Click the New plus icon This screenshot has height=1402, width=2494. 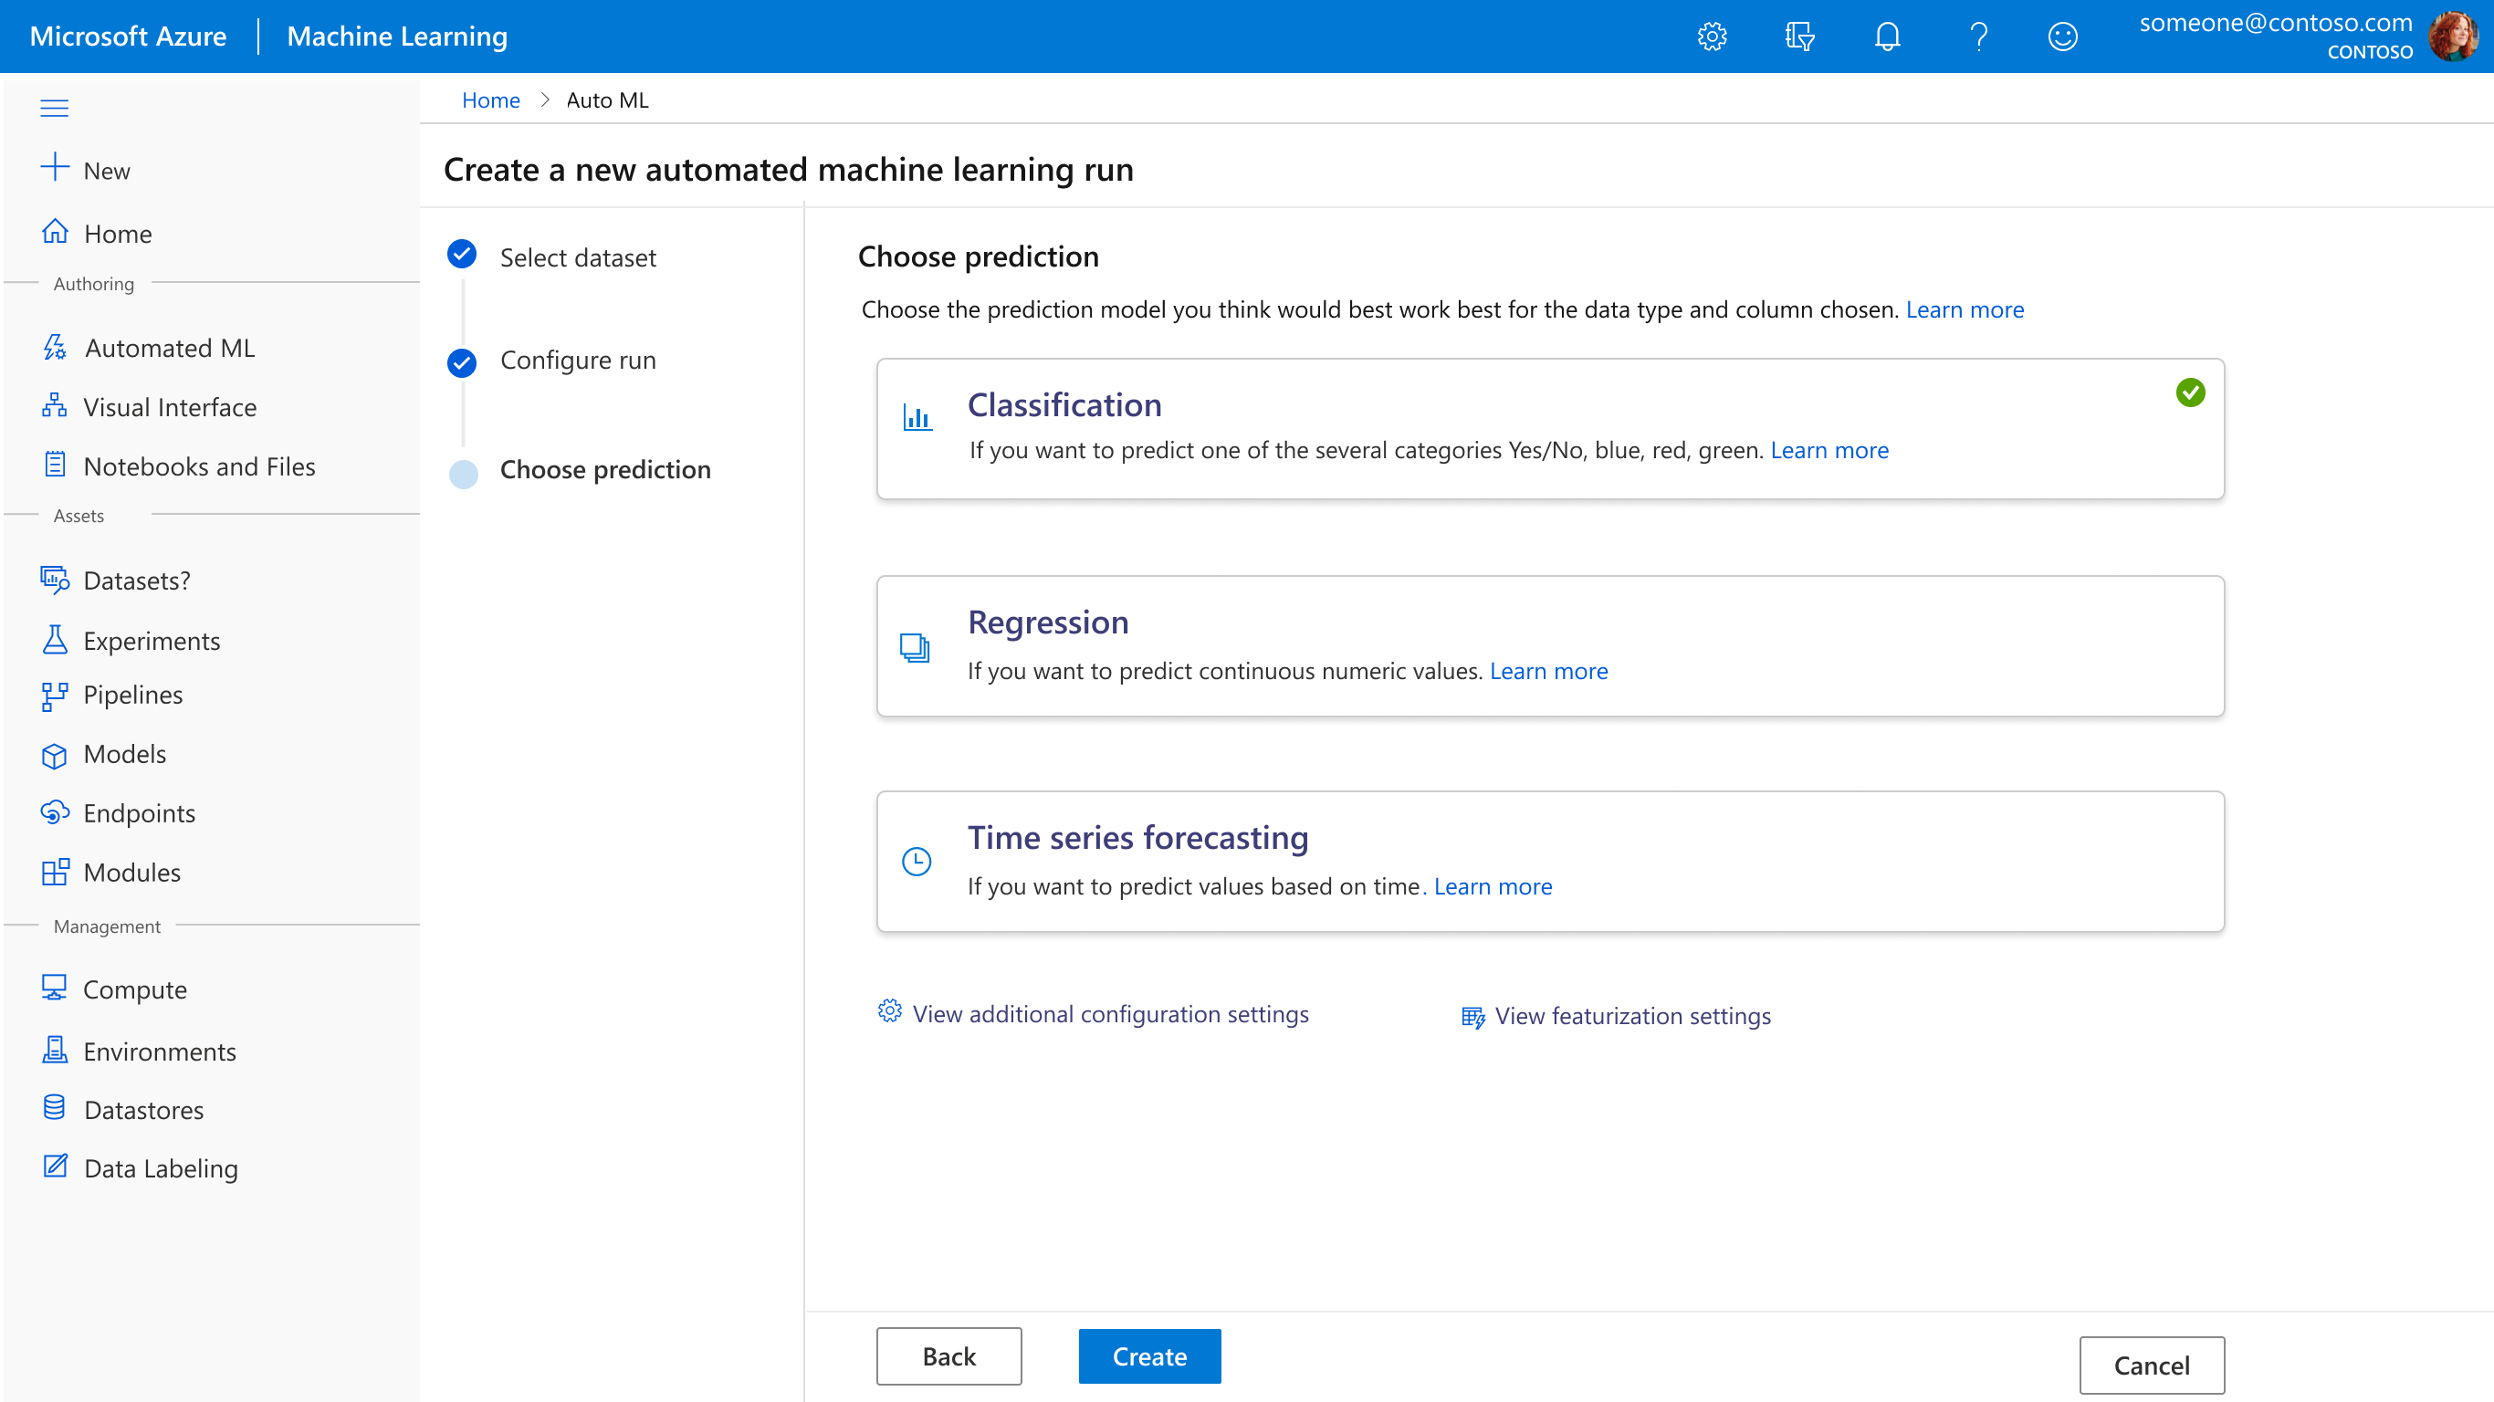coord(55,166)
